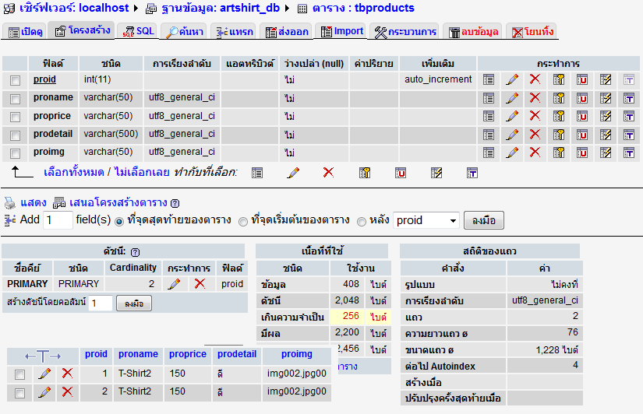Select the หลัง radio button
The width and height of the screenshot is (643, 414).
pyautogui.click(x=361, y=221)
